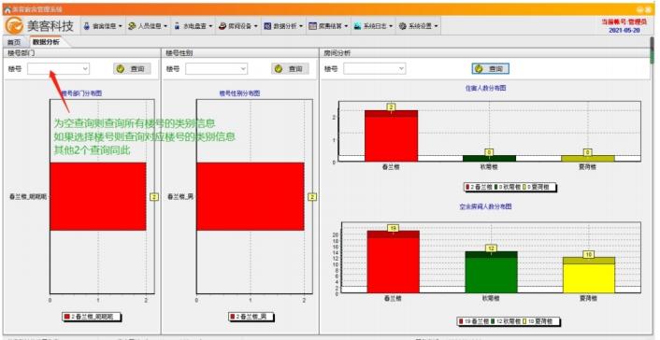Open the 系统日志 menu

(x=373, y=26)
